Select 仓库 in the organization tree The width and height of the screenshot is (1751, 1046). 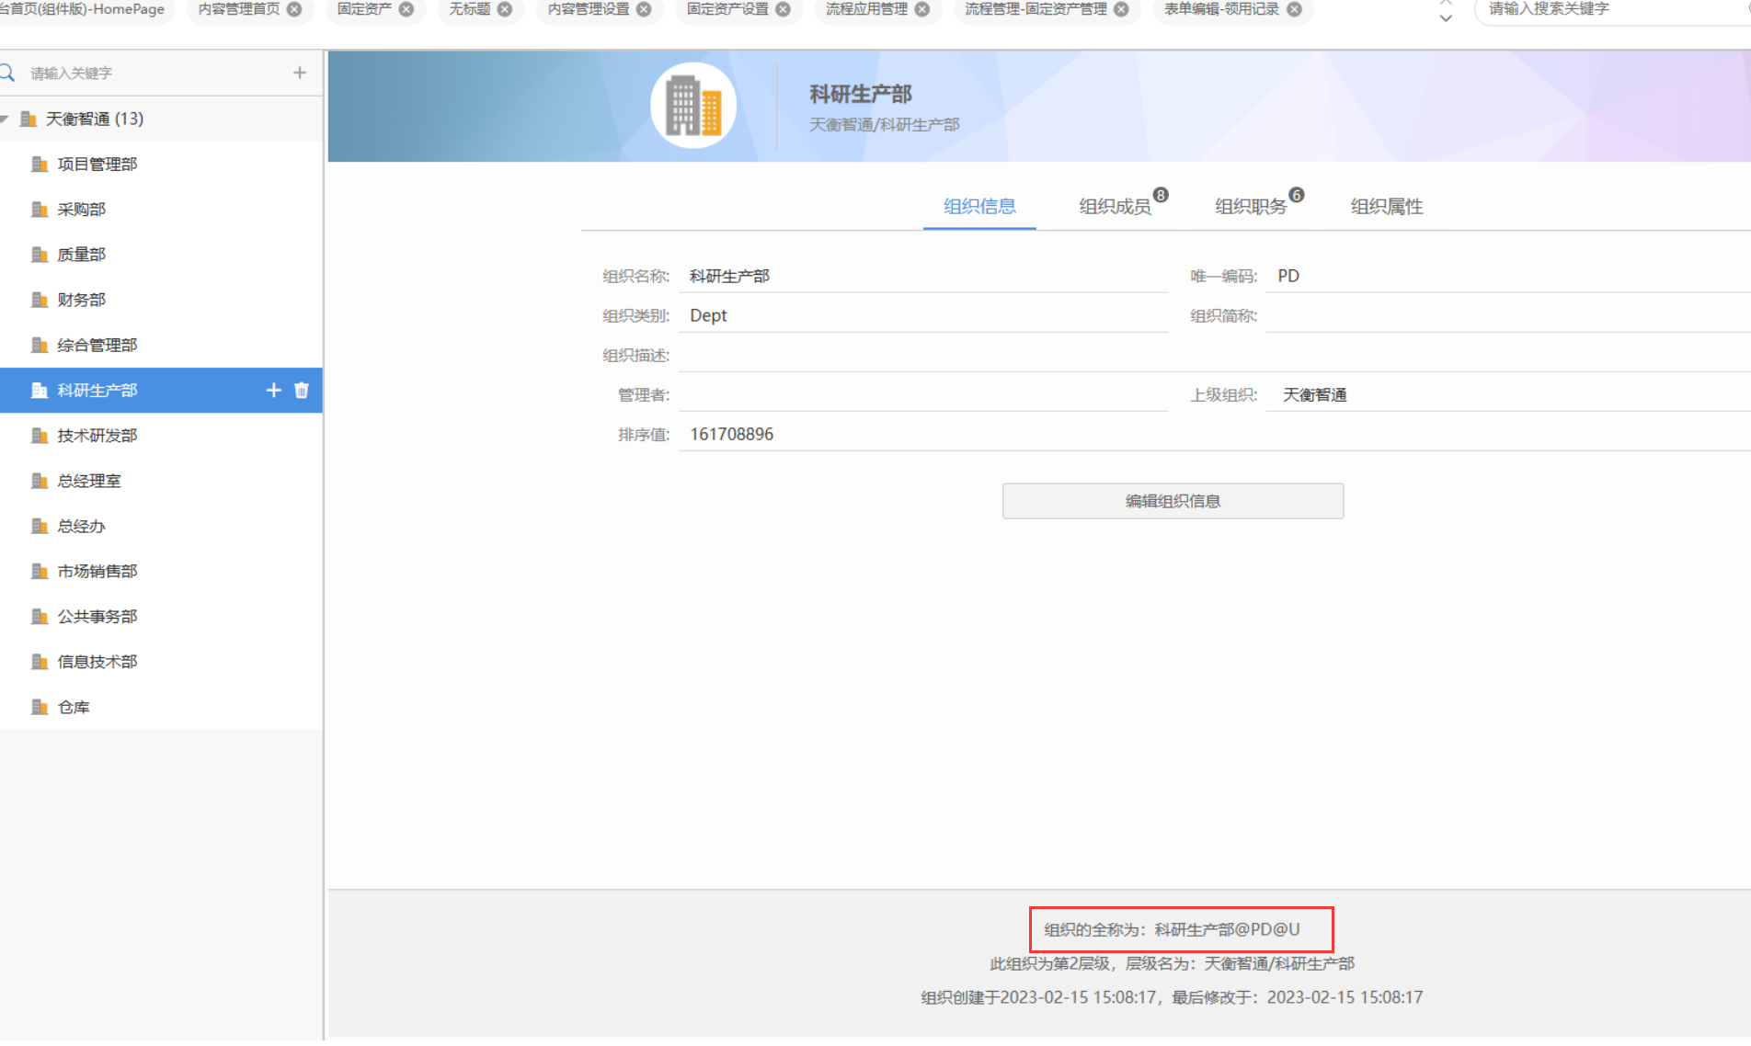point(161,708)
